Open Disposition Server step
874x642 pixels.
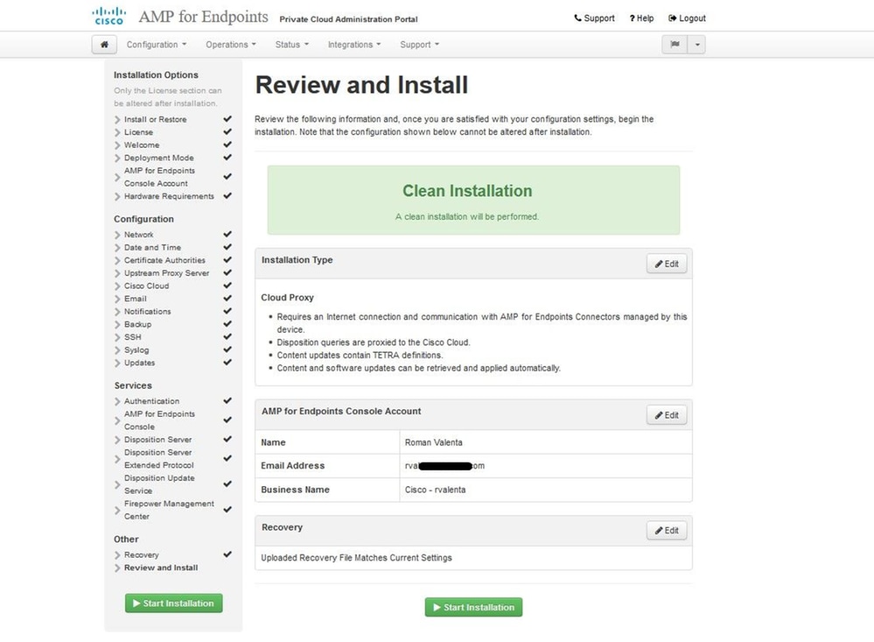(x=157, y=440)
